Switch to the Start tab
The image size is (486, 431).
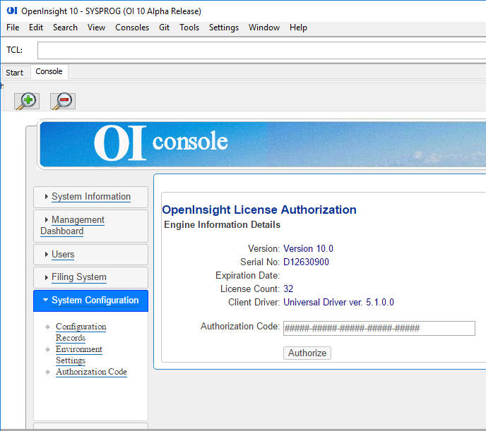click(x=15, y=73)
